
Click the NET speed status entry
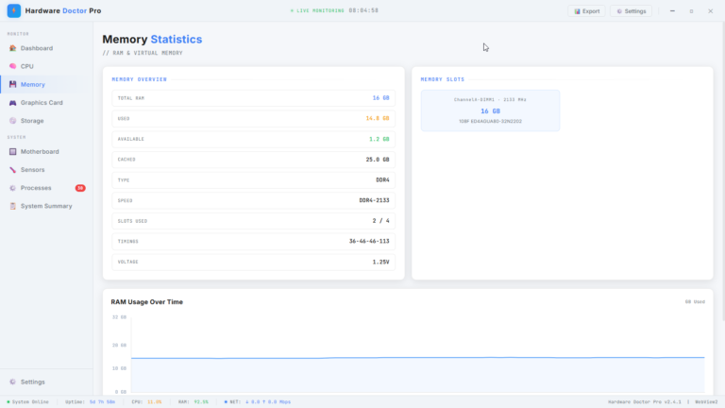pos(258,402)
